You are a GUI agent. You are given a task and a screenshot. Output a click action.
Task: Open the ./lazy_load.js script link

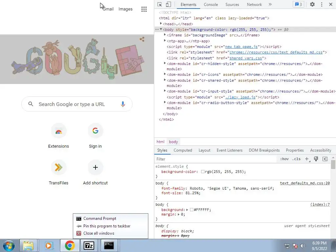tap(241, 97)
